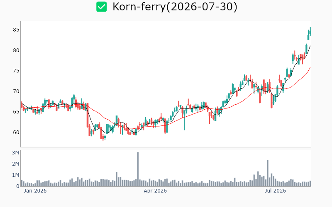Click the Apr 2026 x-axis label
Image resolution: width=332 pixels, height=207 pixels.
pos(155,191)
